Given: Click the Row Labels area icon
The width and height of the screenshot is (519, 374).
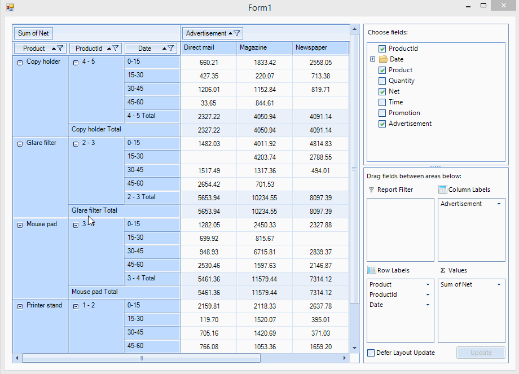Looking at the screenshot, I should click(372, 270).
